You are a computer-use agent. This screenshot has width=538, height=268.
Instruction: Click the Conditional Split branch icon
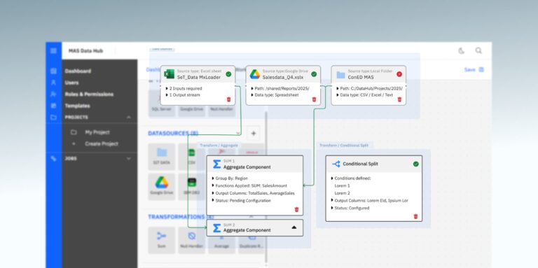click(x=336, y=164)
